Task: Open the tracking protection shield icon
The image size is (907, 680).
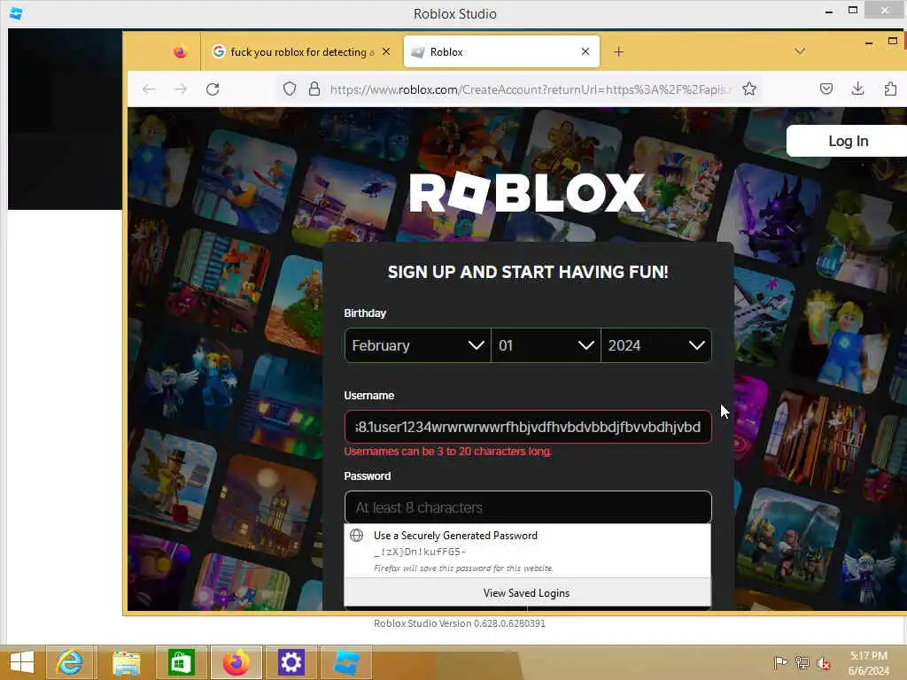Action: pos(290,89)
